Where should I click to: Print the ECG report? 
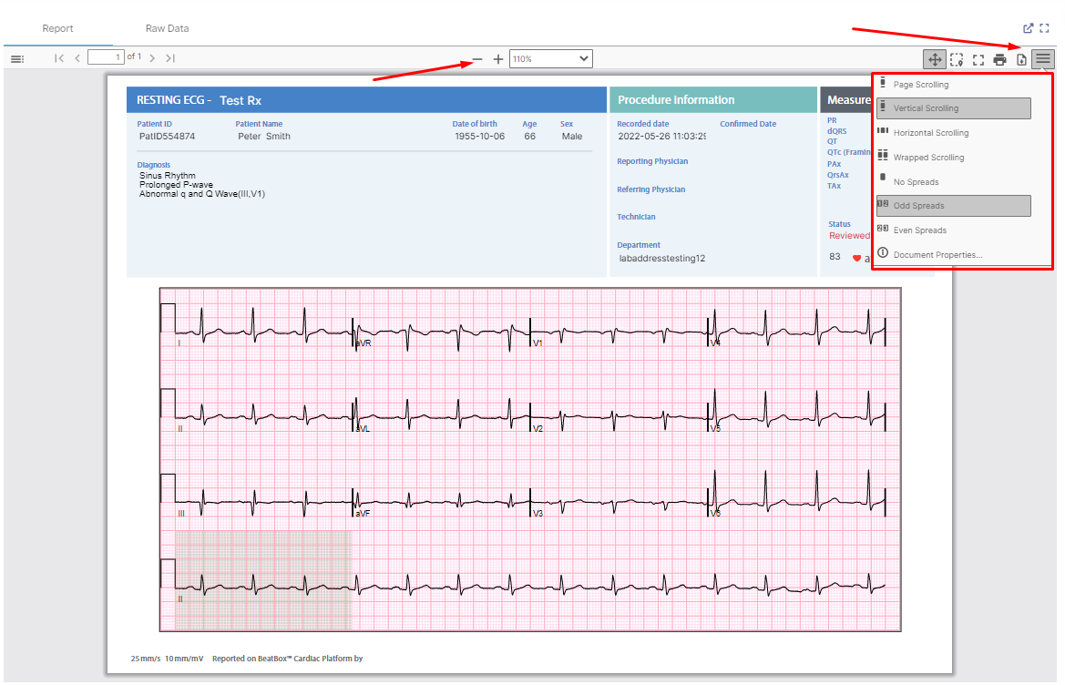pos(999,60)
